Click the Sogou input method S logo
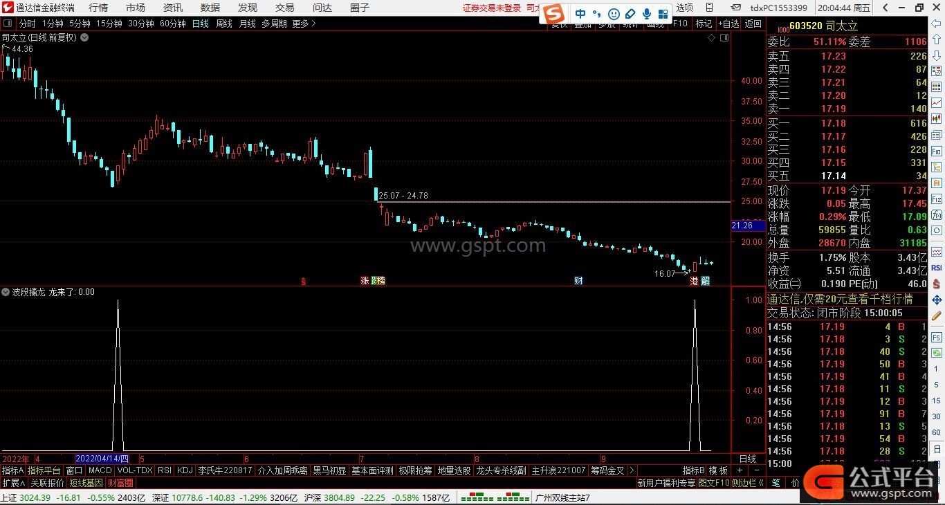 [x=553, y=14]
